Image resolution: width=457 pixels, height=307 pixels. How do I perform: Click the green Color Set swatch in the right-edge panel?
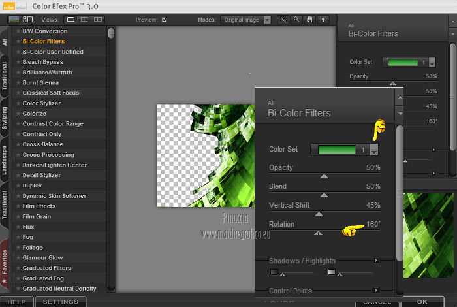[403, 63]
